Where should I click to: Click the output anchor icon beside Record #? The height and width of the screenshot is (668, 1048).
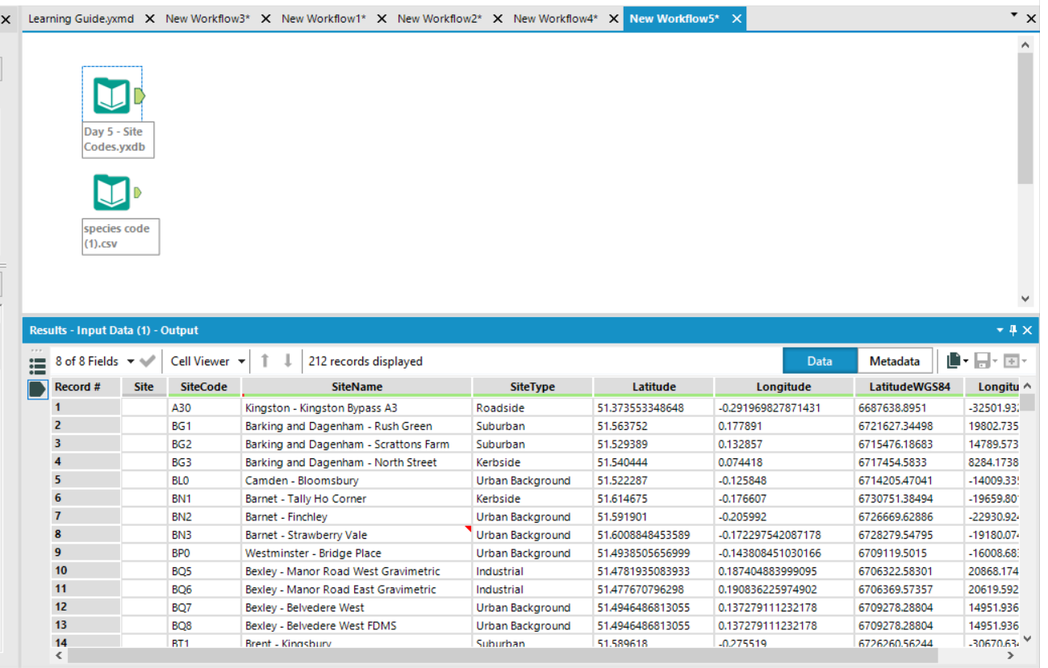point(37,389)
